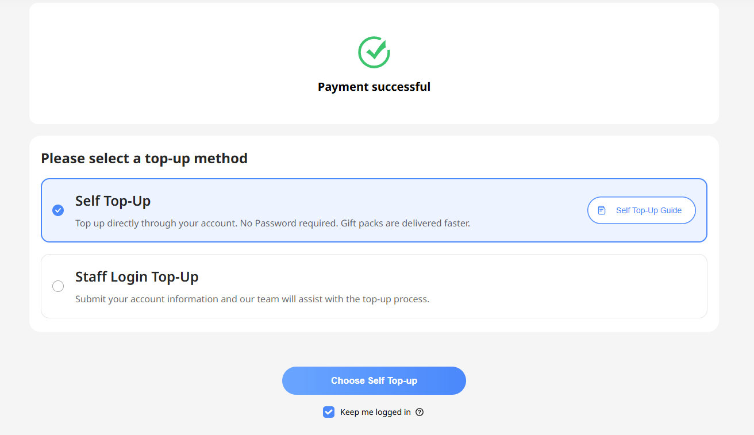Click the green payment success checkmark icon

pyautogui.click(x=374, y=52)
